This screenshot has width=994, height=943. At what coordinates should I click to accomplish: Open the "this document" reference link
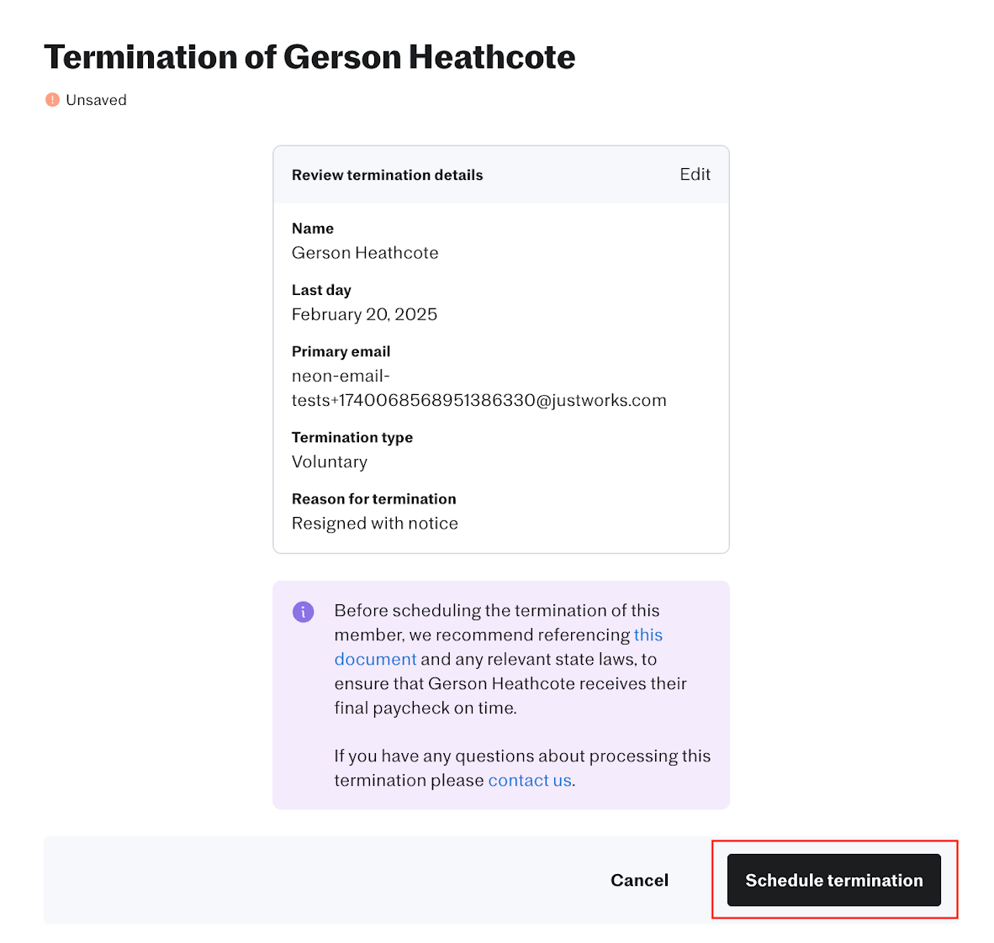[648, 635]
